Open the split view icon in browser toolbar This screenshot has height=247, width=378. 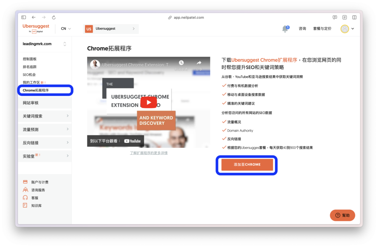(x=354, y=17)
